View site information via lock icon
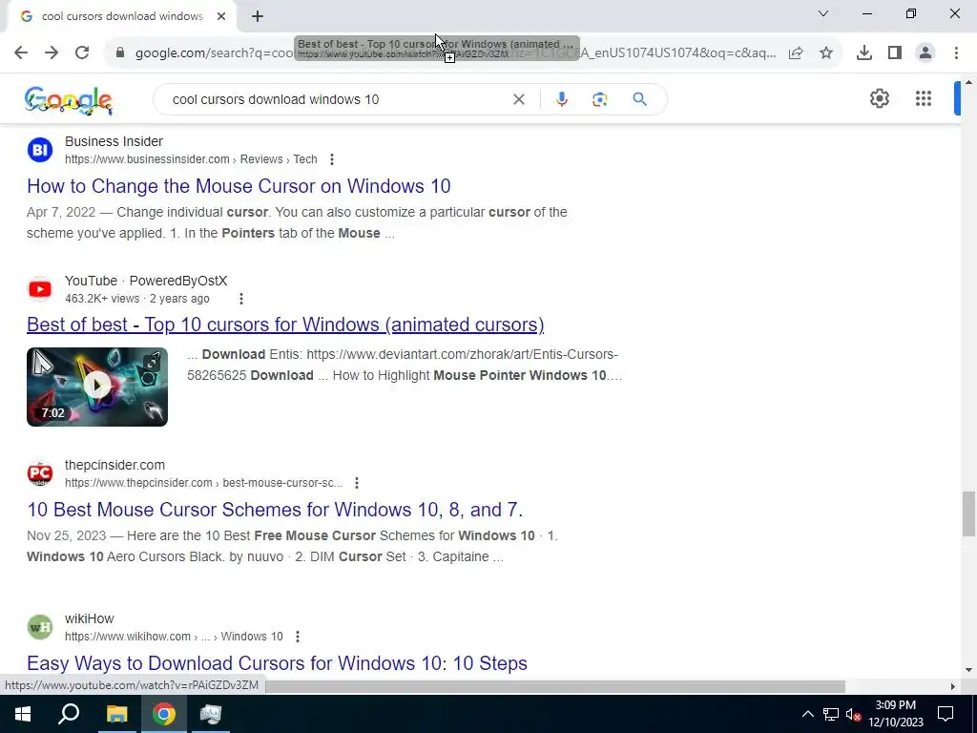The width and height of the screenshot is (977, 733). tap(120, 53)
